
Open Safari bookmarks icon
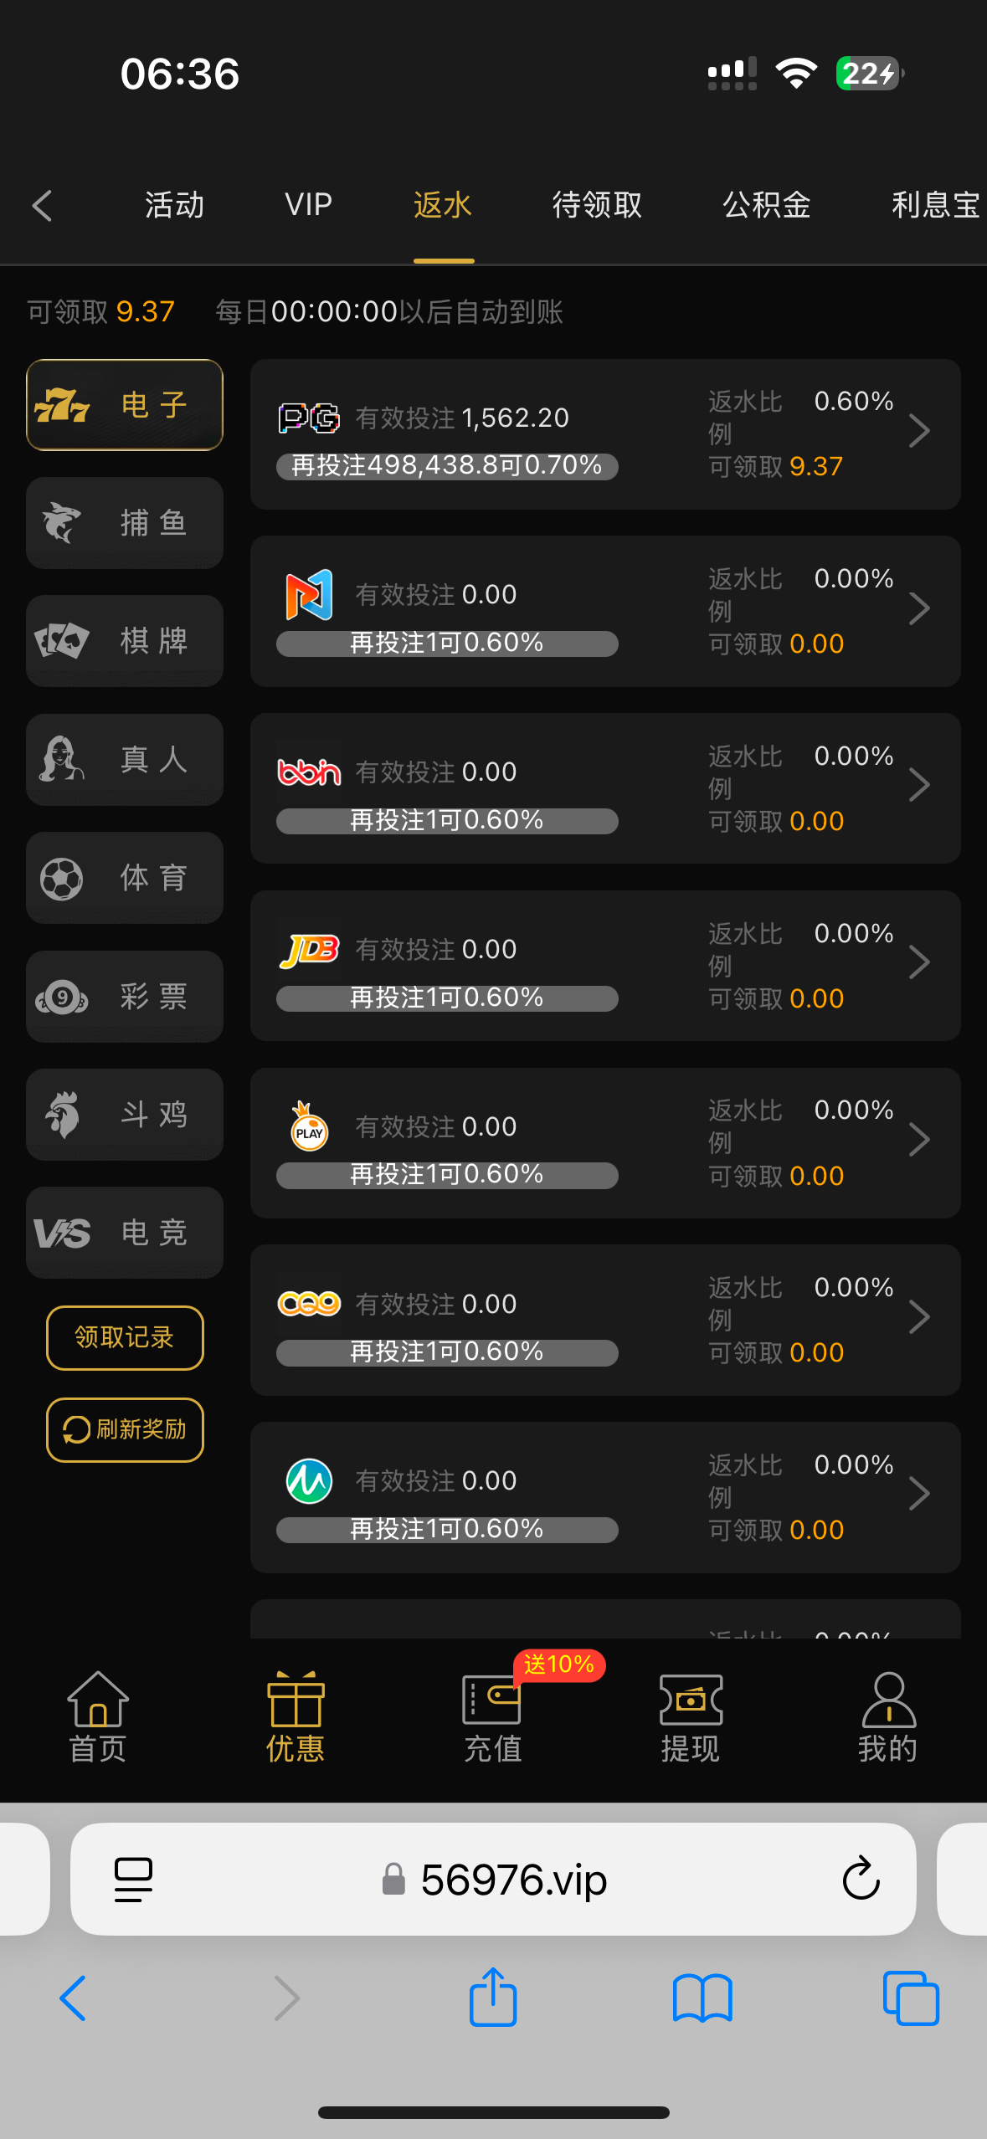click(x=702, y=1998)
